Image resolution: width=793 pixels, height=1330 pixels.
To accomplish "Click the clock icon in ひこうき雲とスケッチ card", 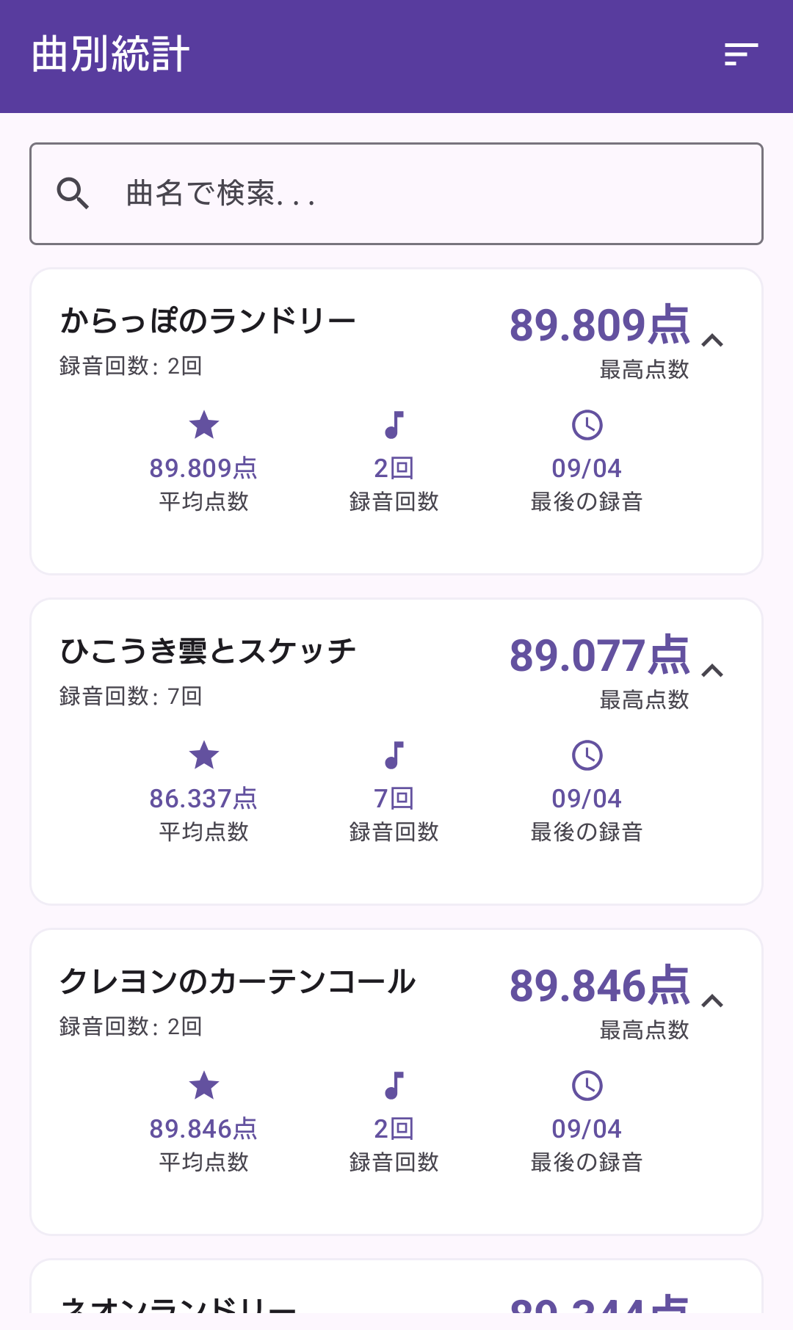I will click(x=587, y=755).
